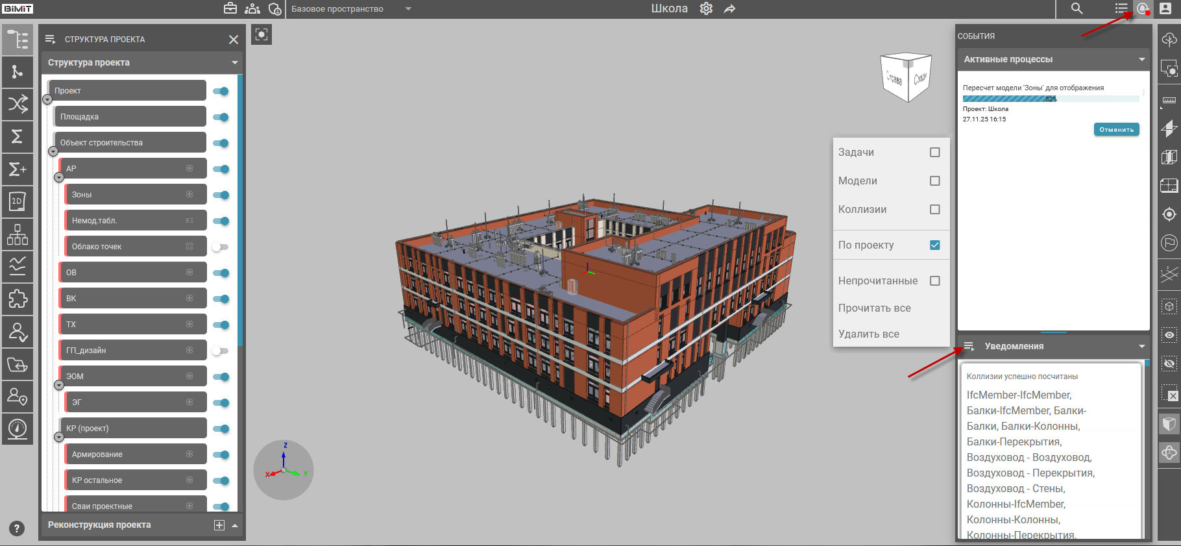This screenshot has width=1181, height=546.
Task: Click the project settings gear next to Школа
Action: click(706, 8)
